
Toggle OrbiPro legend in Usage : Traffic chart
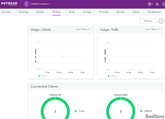(x=112, y=76)
